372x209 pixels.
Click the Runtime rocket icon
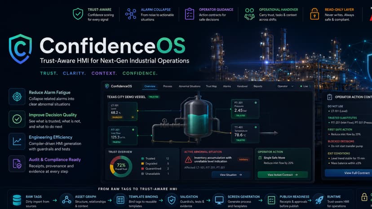(x=319, y=200)
